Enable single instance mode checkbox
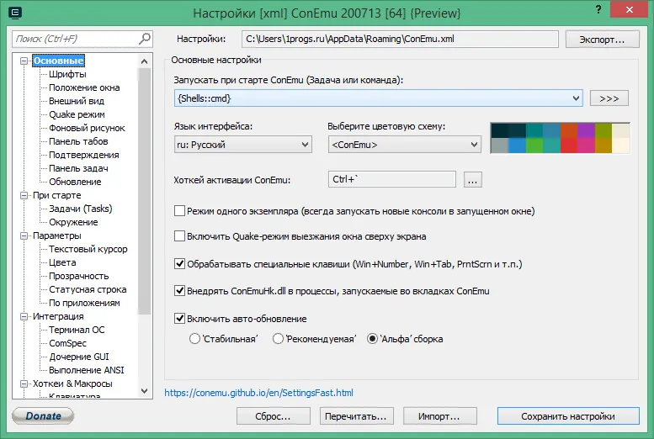Viewport: 654px width, 439px height. [179, 211]
